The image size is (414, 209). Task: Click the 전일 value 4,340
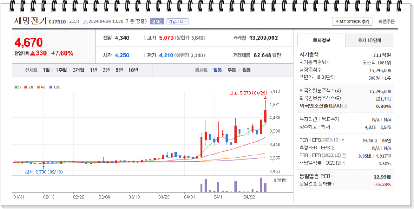(x=122, y=38)
